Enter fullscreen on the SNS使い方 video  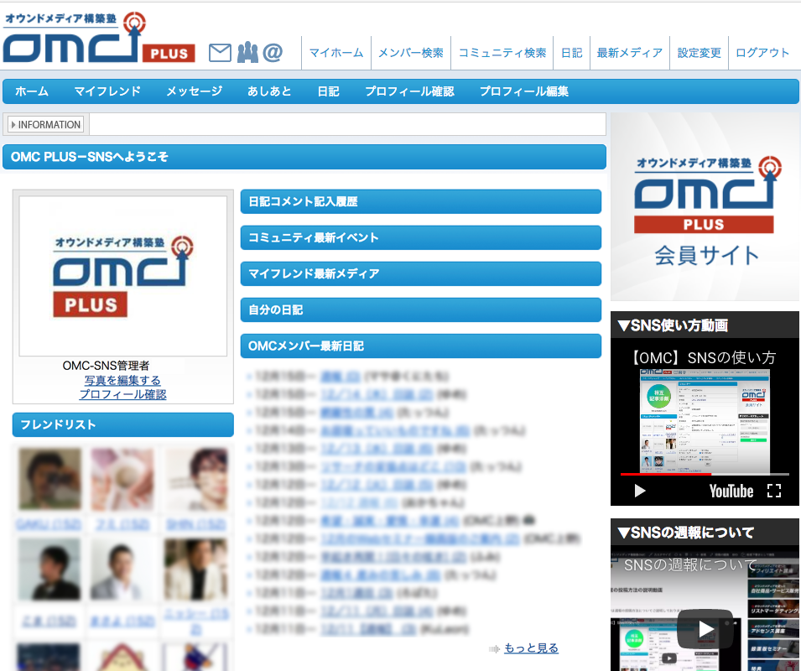(774, 491)
